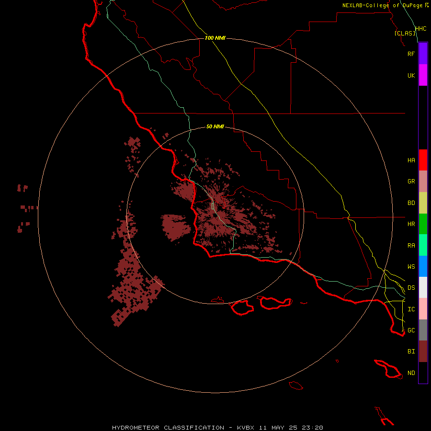Click the purple RF color swatch
The height and width of the screenshot is (431, 431).
[423, 53]
